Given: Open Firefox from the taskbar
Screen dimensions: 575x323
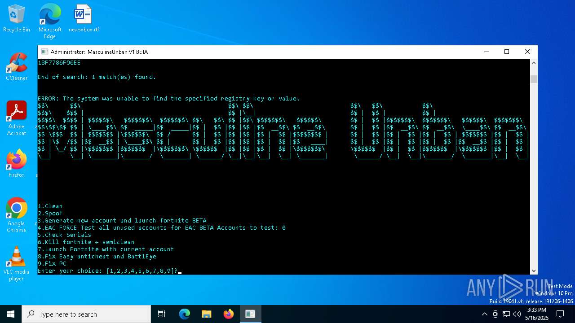Looking at the screenshot, I should click(228, 314).
